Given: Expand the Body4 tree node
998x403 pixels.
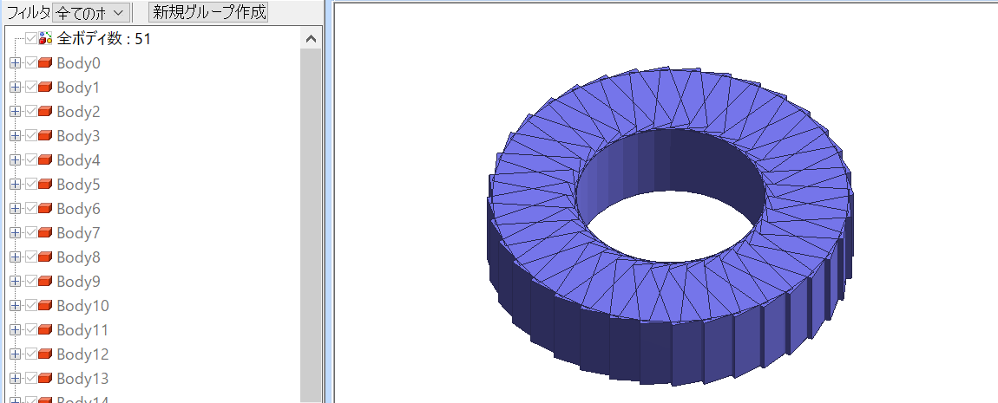Looking at the screenshot, I should (x=16, y=160).
